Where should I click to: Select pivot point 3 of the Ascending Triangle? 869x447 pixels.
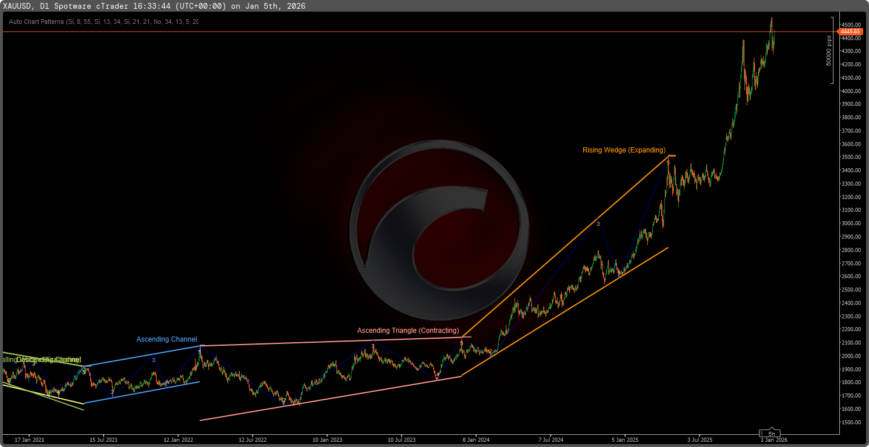point(373,346)
